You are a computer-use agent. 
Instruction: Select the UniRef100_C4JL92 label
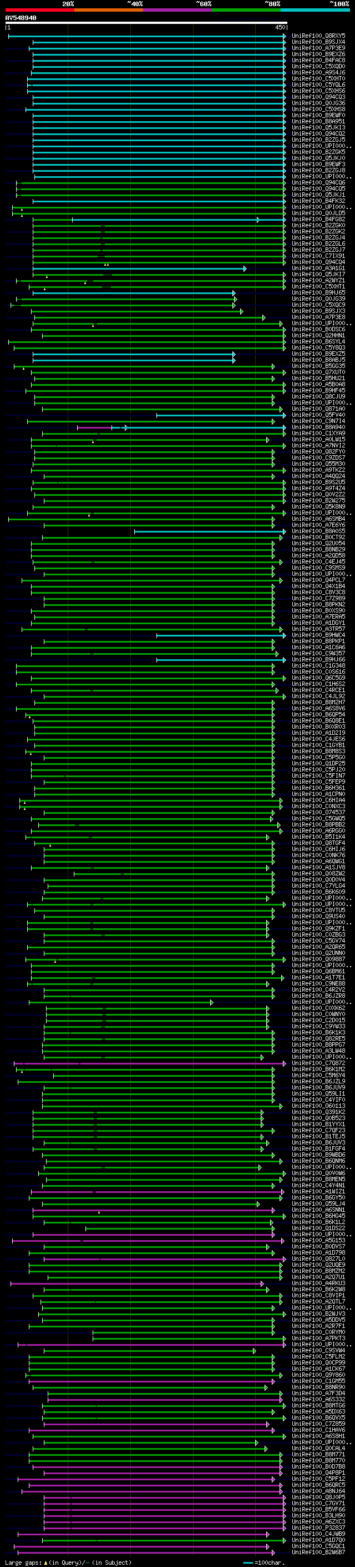[x=318, y=697]
